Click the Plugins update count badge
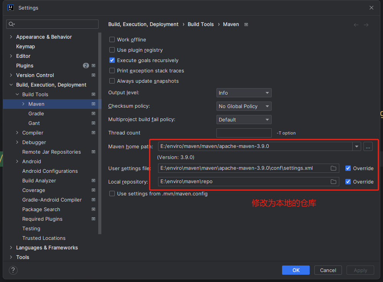 (86, 66)
